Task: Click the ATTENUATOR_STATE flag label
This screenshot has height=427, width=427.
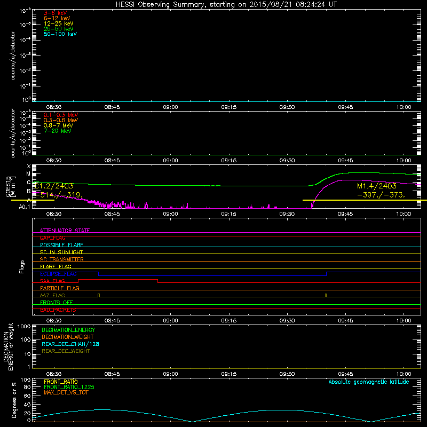Action: [65, 231]
